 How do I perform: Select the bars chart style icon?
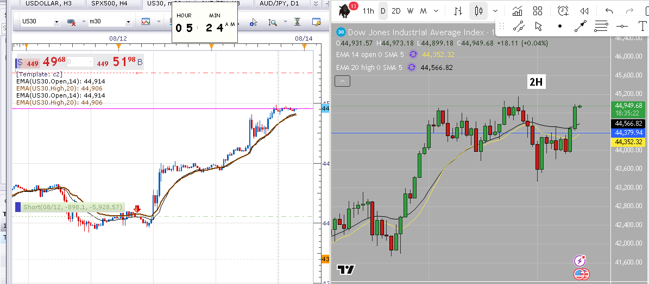[x=458, y=11]
